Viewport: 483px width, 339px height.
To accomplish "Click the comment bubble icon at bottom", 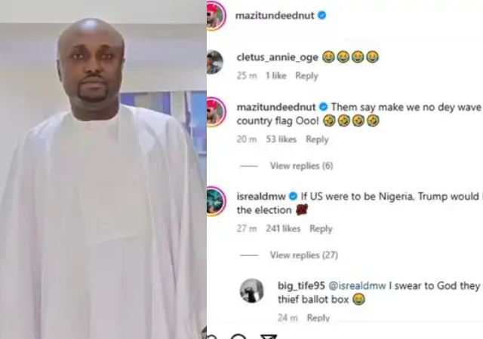I will point(238,337).
